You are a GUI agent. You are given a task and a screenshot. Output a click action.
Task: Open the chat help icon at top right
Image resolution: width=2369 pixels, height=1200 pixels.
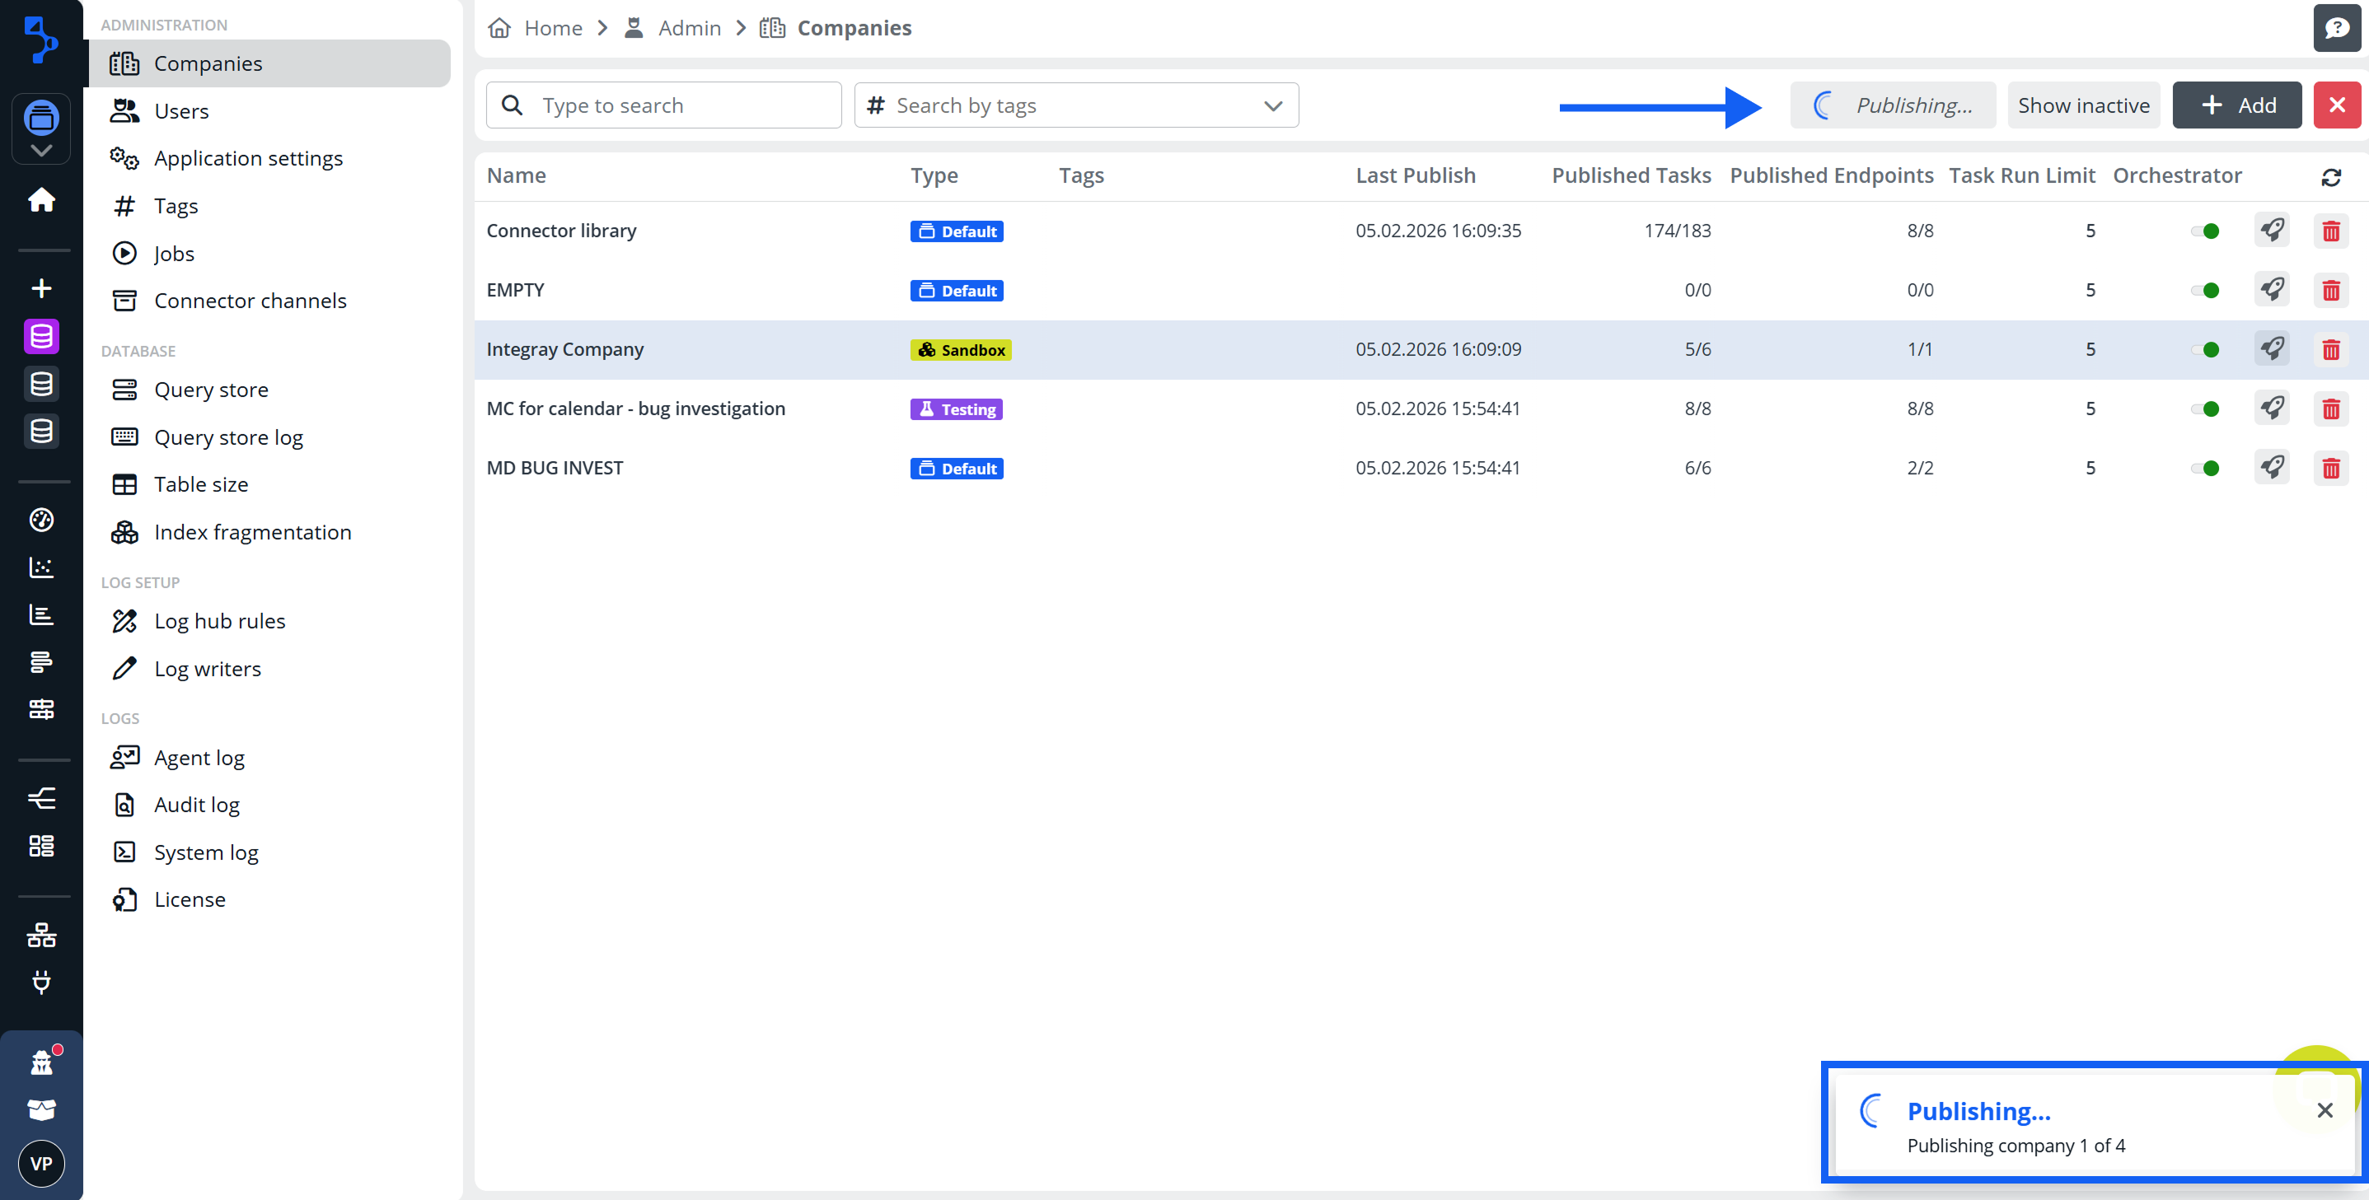tap(2337, 27)
